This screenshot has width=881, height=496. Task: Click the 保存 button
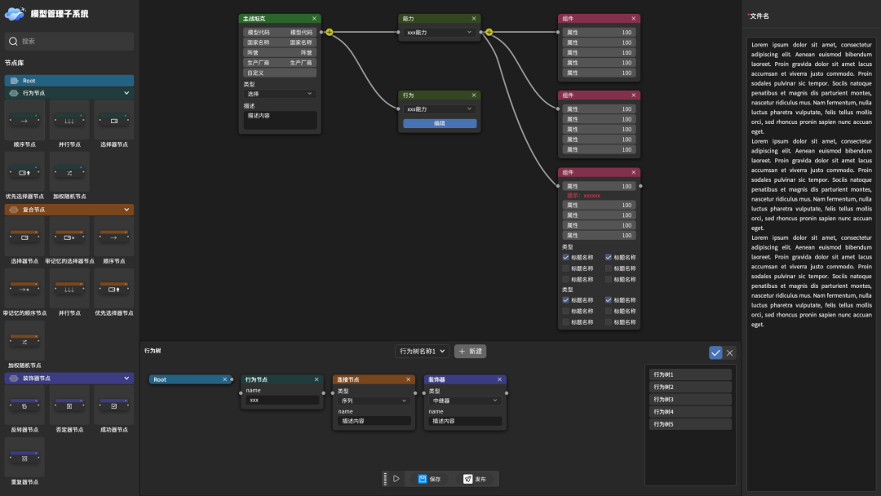429,479
